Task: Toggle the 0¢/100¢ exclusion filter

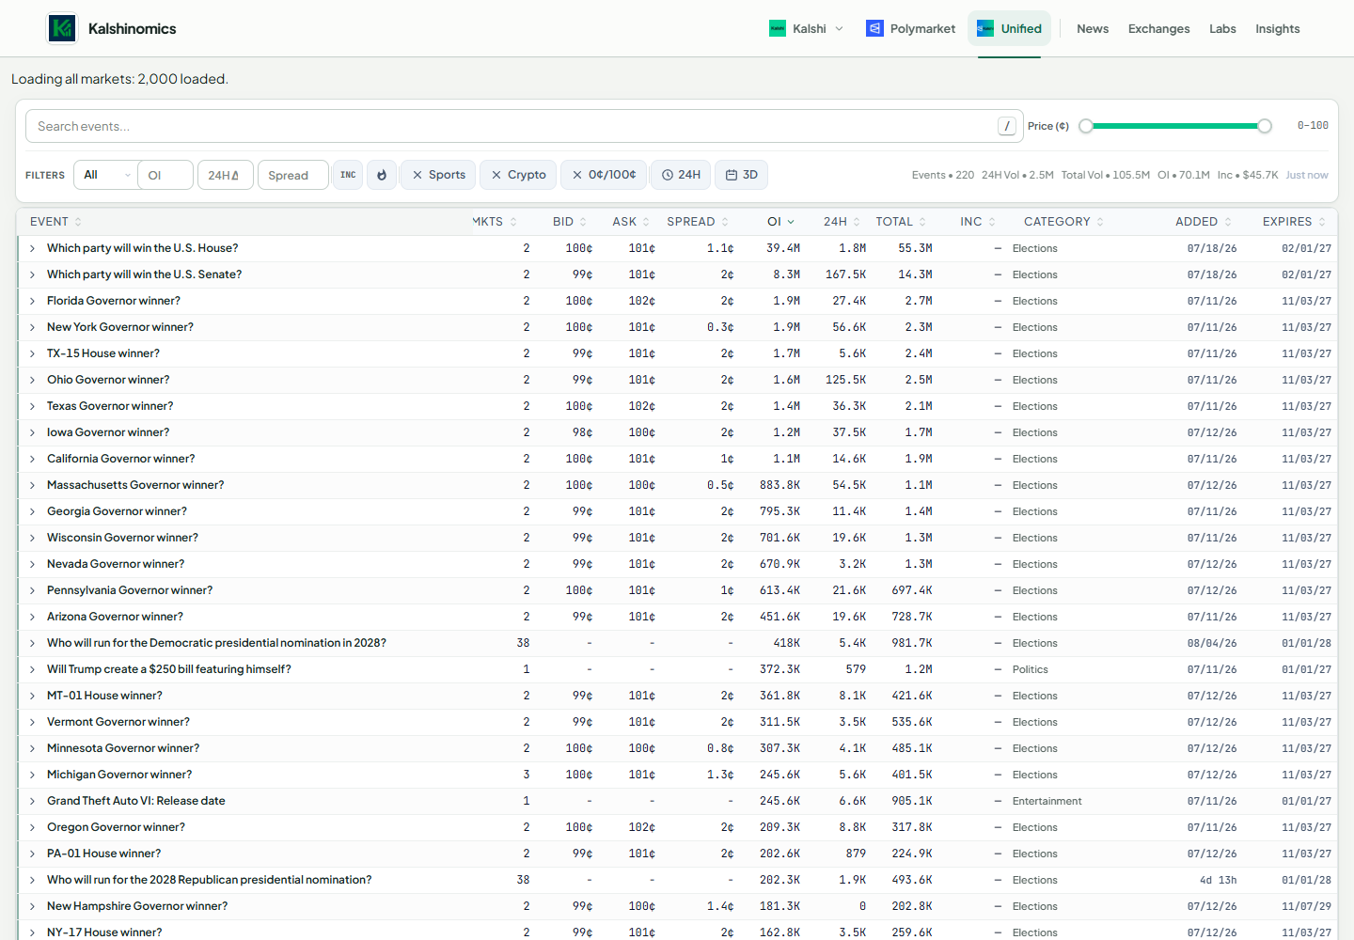Action: 604,175
